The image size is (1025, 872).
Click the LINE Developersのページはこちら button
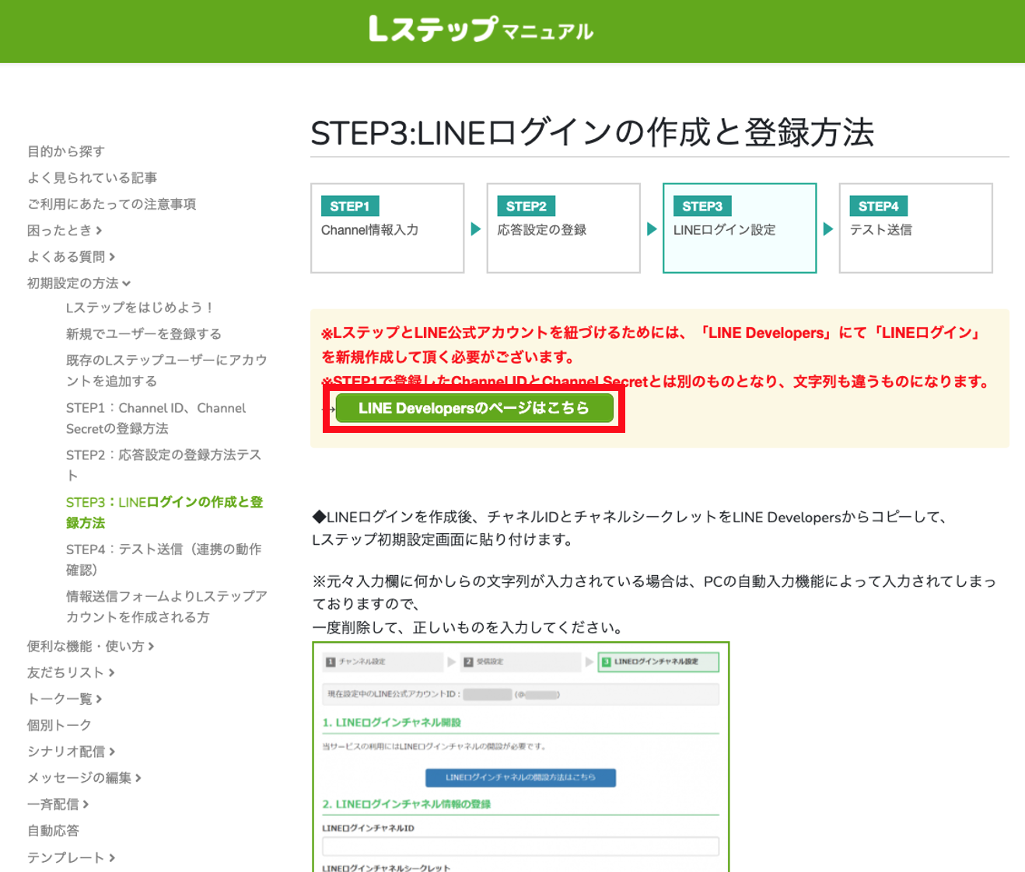click(x=474, y=408)
